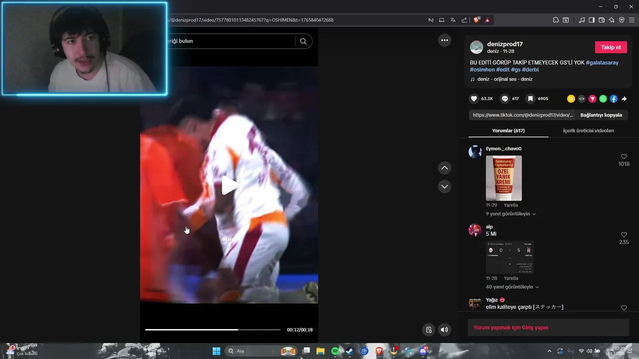Show hidden system tray icons chevron
The height and width of the screenshot is (359, 639).
[550, 351]
